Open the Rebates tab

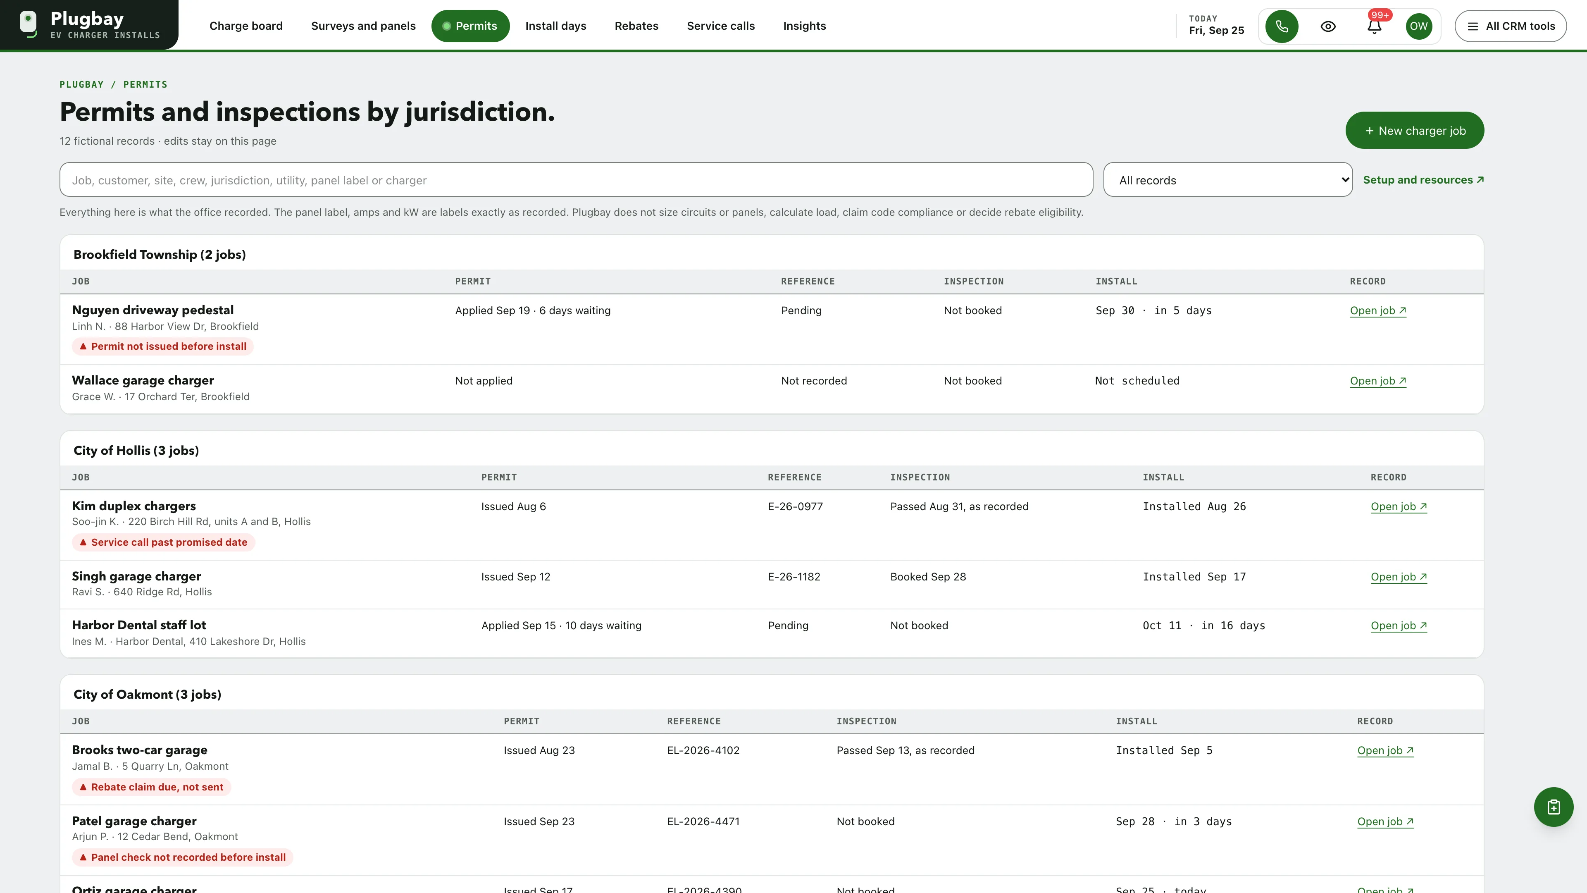point(636,26)
